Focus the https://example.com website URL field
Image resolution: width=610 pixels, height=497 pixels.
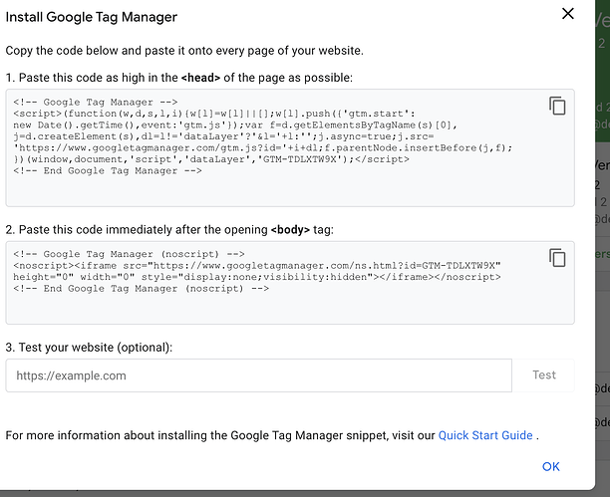click(259, 375)
